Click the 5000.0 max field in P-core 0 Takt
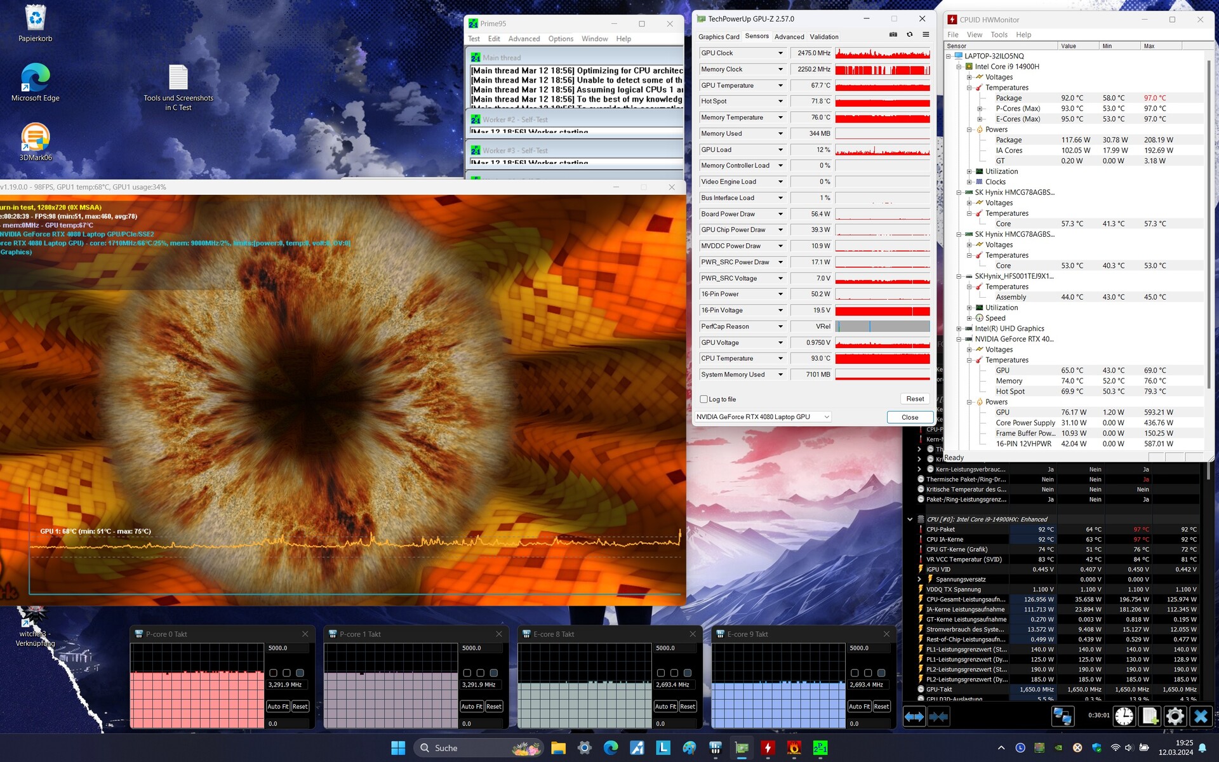Screen dimensions: 1219x762 (x=288, y=648)
